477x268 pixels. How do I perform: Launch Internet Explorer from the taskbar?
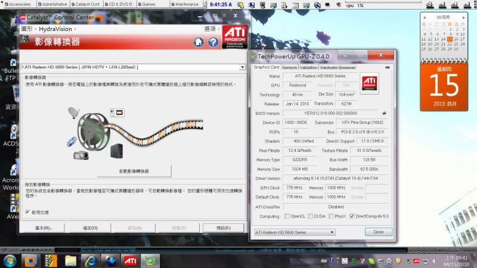91,260
